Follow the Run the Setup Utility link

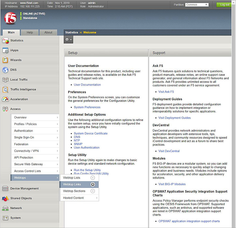tap(87, 170)
